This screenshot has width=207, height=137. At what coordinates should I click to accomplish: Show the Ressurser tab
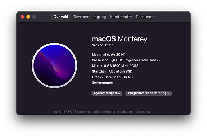(x=145, y=17)
